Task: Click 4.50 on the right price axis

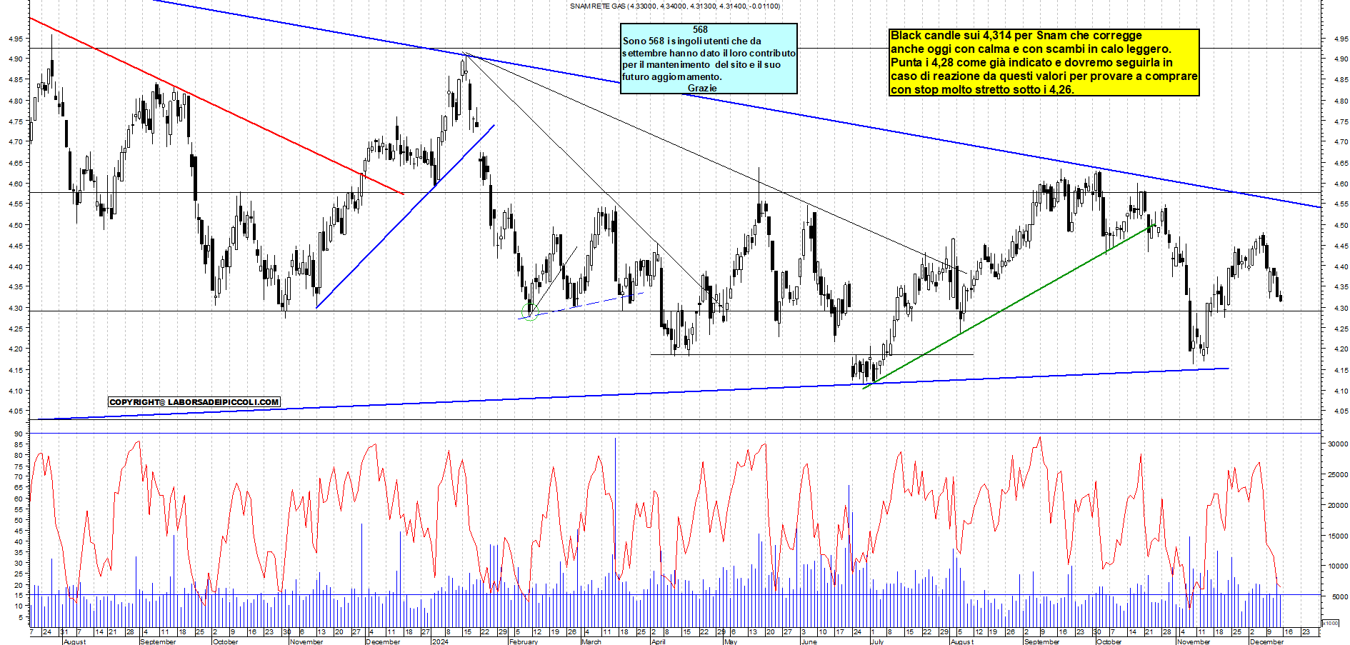Action: 1341,225
